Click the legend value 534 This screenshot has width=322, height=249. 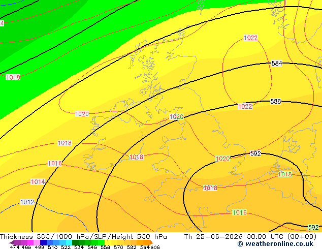click(x=79, y=247)
